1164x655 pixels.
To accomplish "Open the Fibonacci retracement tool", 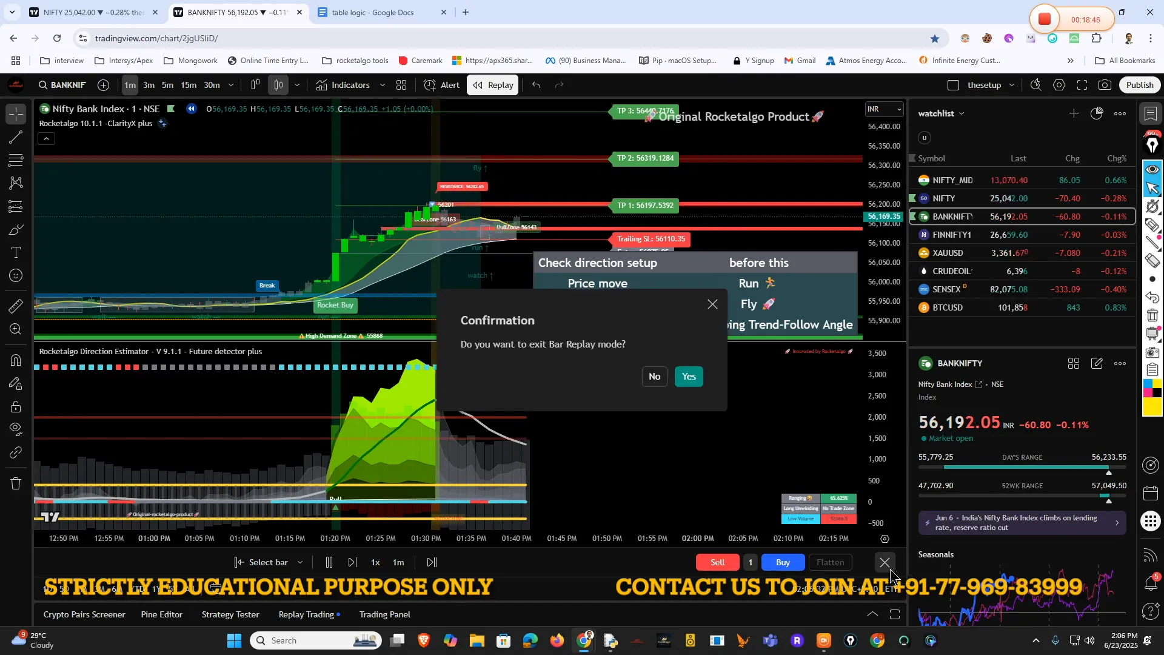I will (x=16, y=160).
